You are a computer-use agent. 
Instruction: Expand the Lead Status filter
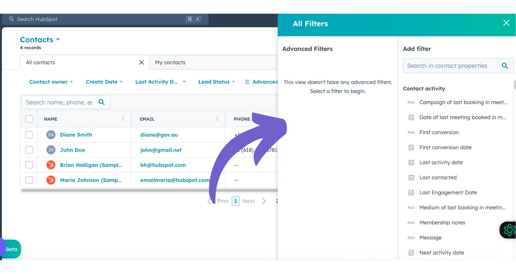coord(217,82)
